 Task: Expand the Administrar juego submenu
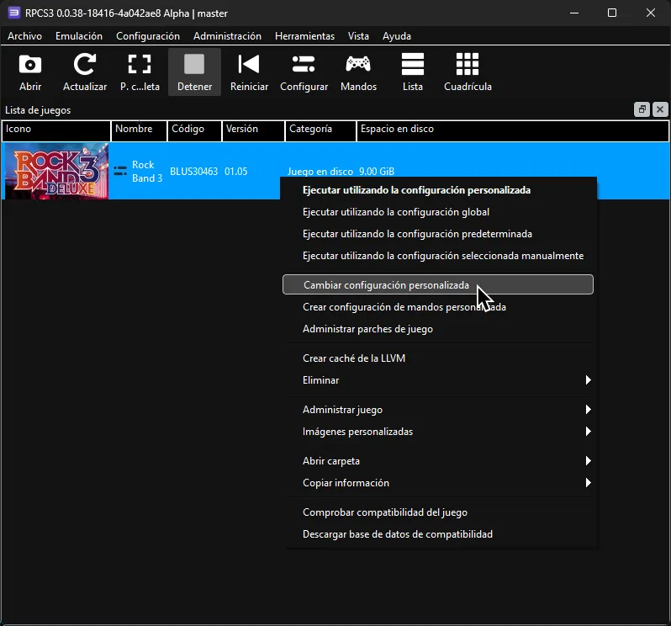pyautogui.click(x=438, y=410)
